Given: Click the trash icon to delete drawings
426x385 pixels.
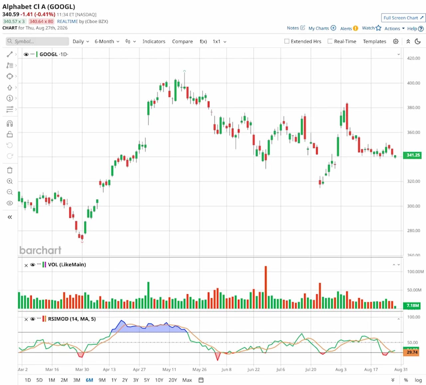Looking at the screenshot, I should [10, 170].
